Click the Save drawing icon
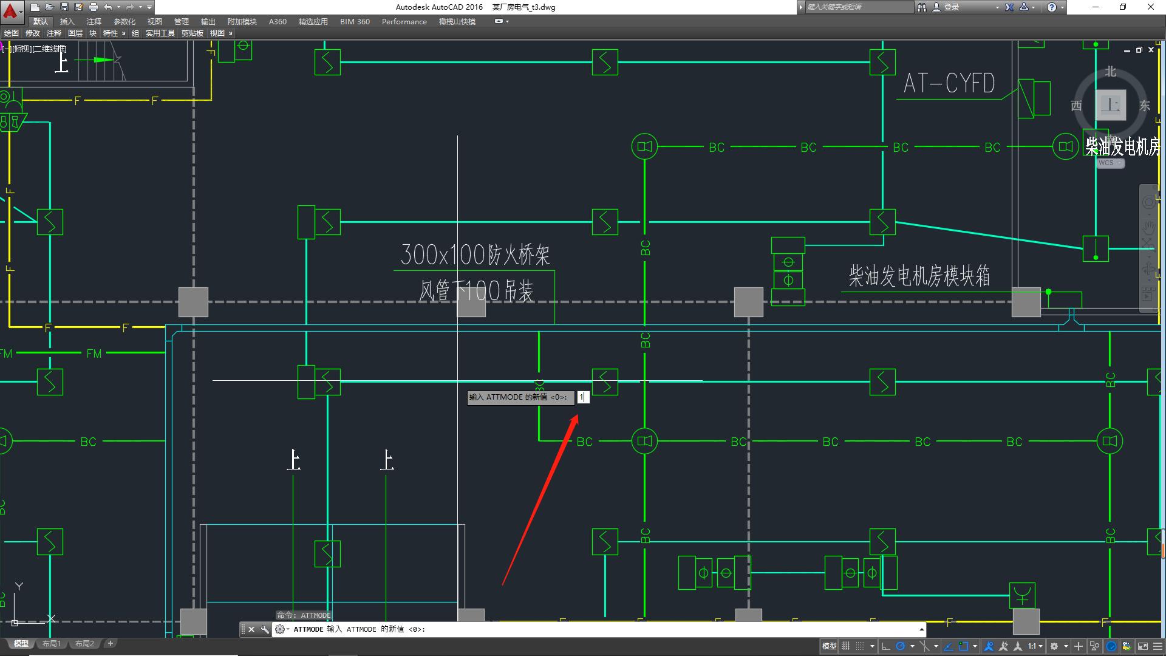This screenshot has width=1166, height=656. tap(64, 7)
